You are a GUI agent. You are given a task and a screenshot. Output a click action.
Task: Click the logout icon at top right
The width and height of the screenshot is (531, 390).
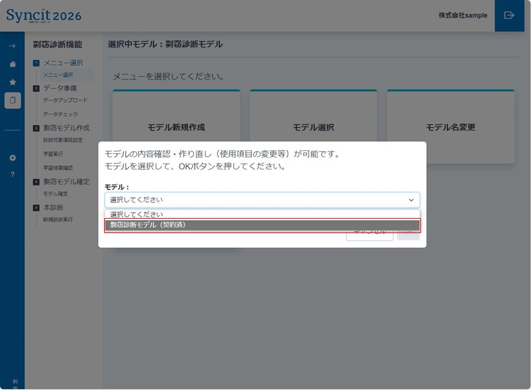click(x=508, y=15)
